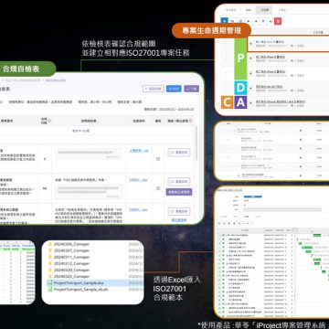Screen dimensions: 329x329
Task: Check the third task row checkbox beside P
Action: [x=228, y=73]
